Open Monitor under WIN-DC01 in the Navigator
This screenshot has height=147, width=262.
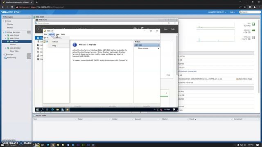click(13, 45)
